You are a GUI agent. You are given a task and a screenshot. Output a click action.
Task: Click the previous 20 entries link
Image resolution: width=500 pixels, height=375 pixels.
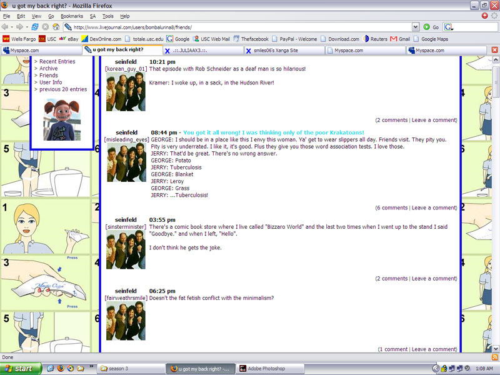(x=63, y=89)
